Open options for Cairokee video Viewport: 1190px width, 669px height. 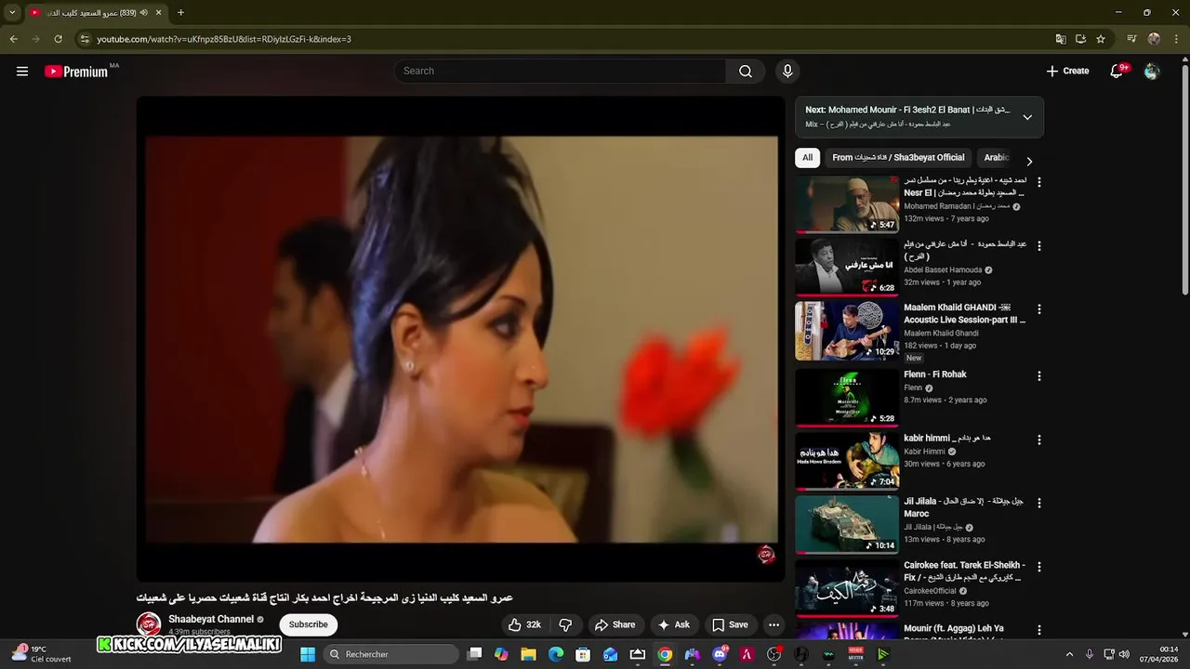(x=1039, y=567)
